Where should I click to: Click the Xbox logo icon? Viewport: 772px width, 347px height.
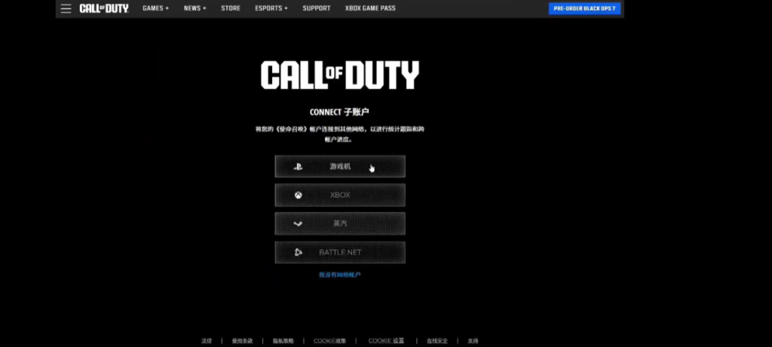pyautogui.click(x=299, y=195)
